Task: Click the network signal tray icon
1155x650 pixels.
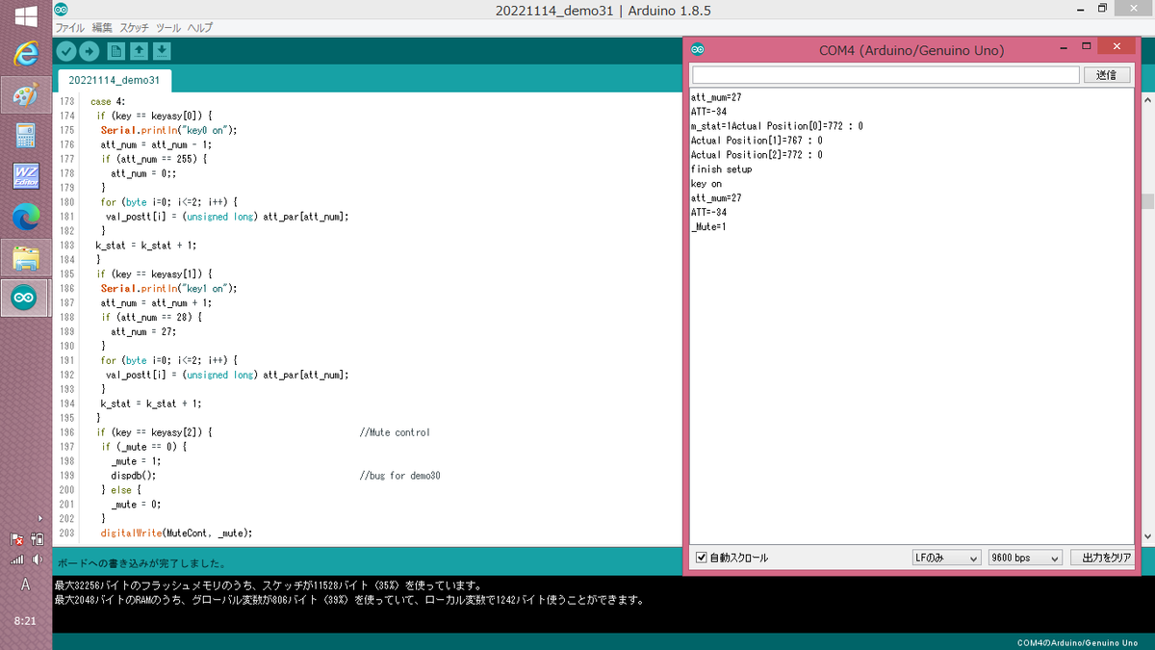Action: [16, 559]
